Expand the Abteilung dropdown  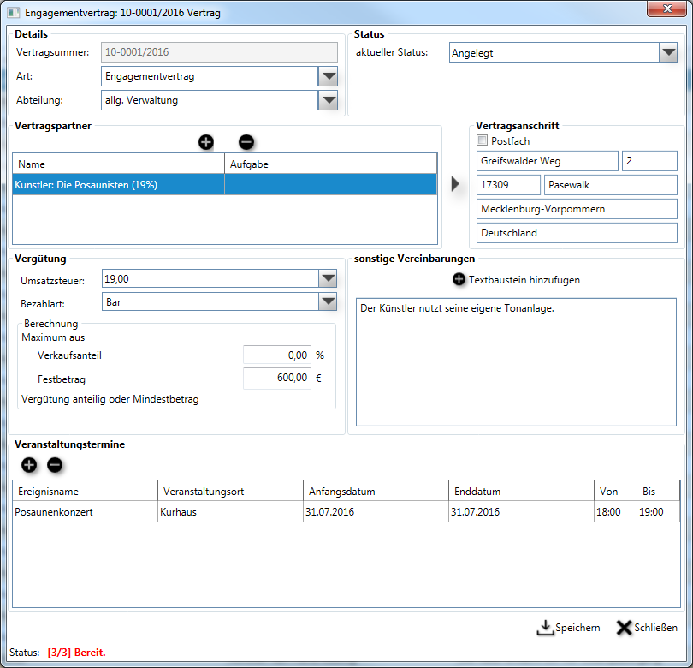328,100
